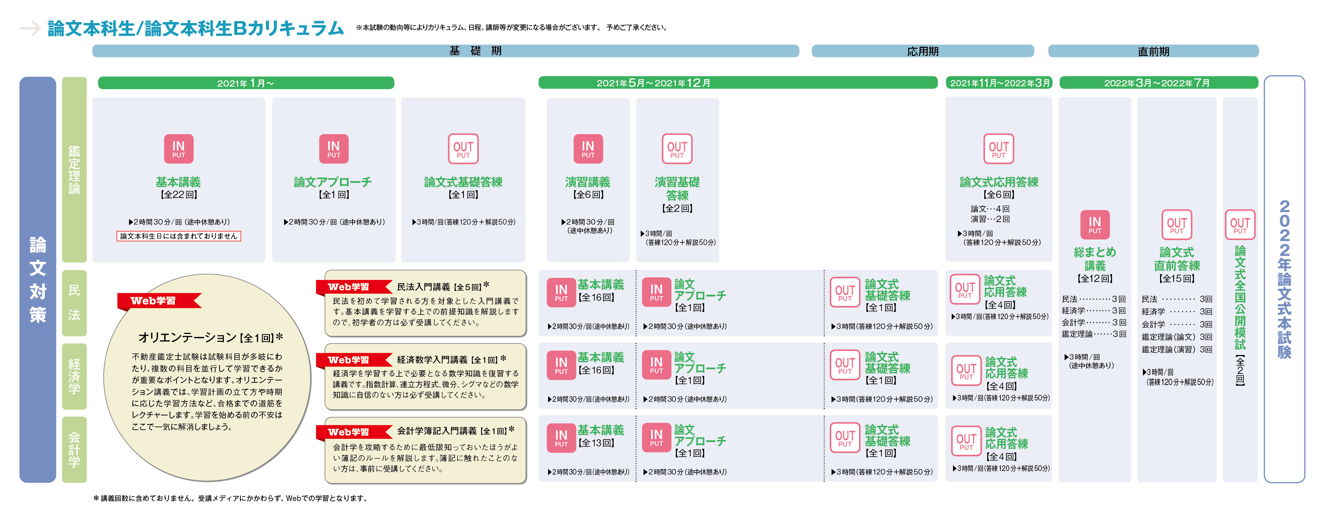Click the OUTPUT icon above 論文式直前答練
This screenshot has height=521, width=1325.
click(1176, 225)
